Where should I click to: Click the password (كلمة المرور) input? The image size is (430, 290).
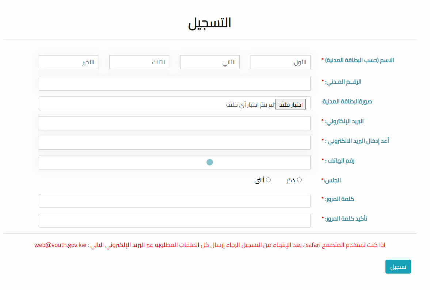pos(174,201)
